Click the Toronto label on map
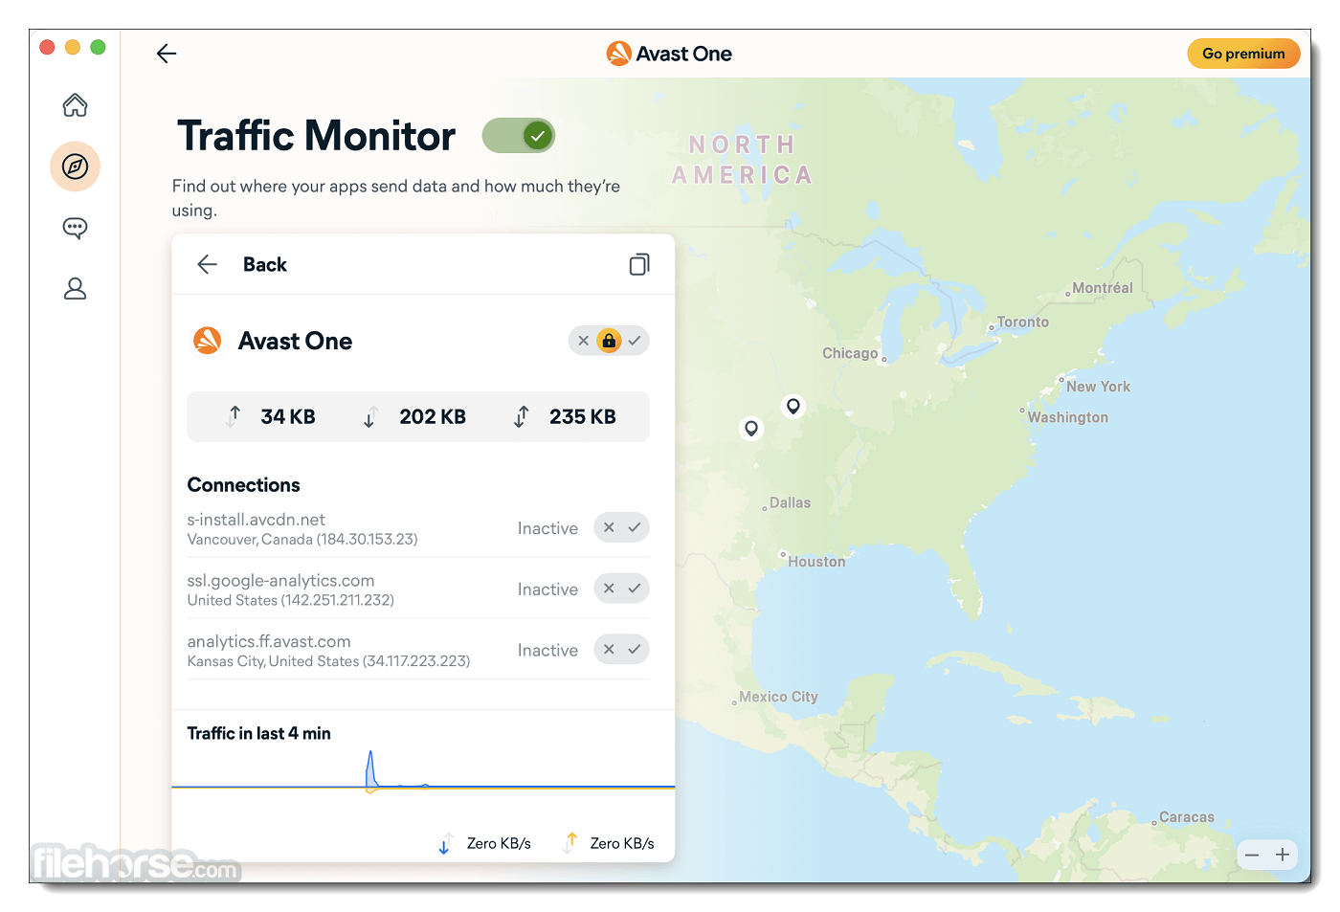The height and width of the screenshot is (912, 1340). (1023, 323)
